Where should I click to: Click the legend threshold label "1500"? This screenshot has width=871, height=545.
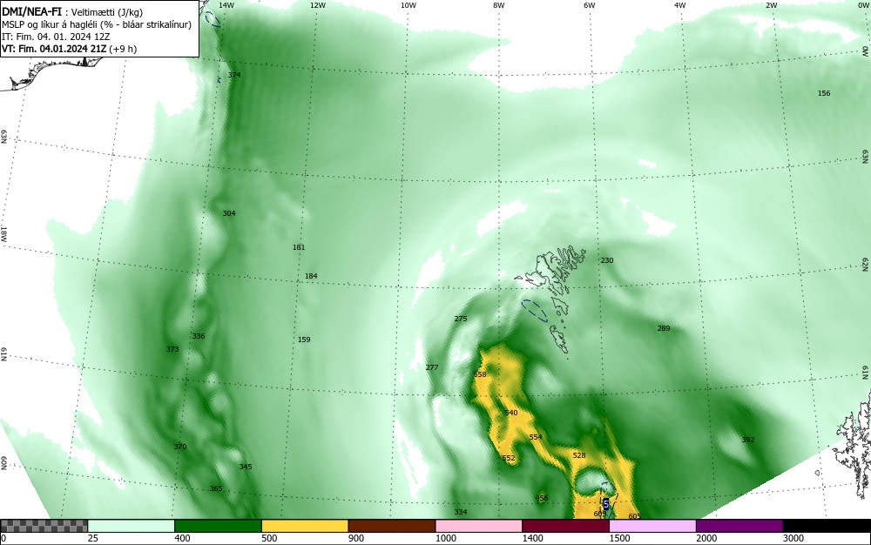(619, 538)
